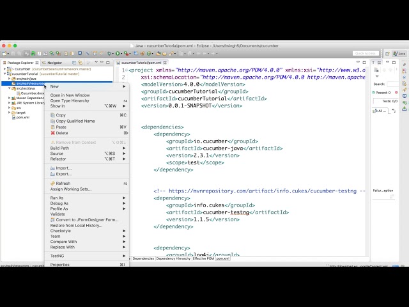Open the Dependencies tab of POM editor
The width and height of the screenshot is (409, 307).
pos(143,258)
